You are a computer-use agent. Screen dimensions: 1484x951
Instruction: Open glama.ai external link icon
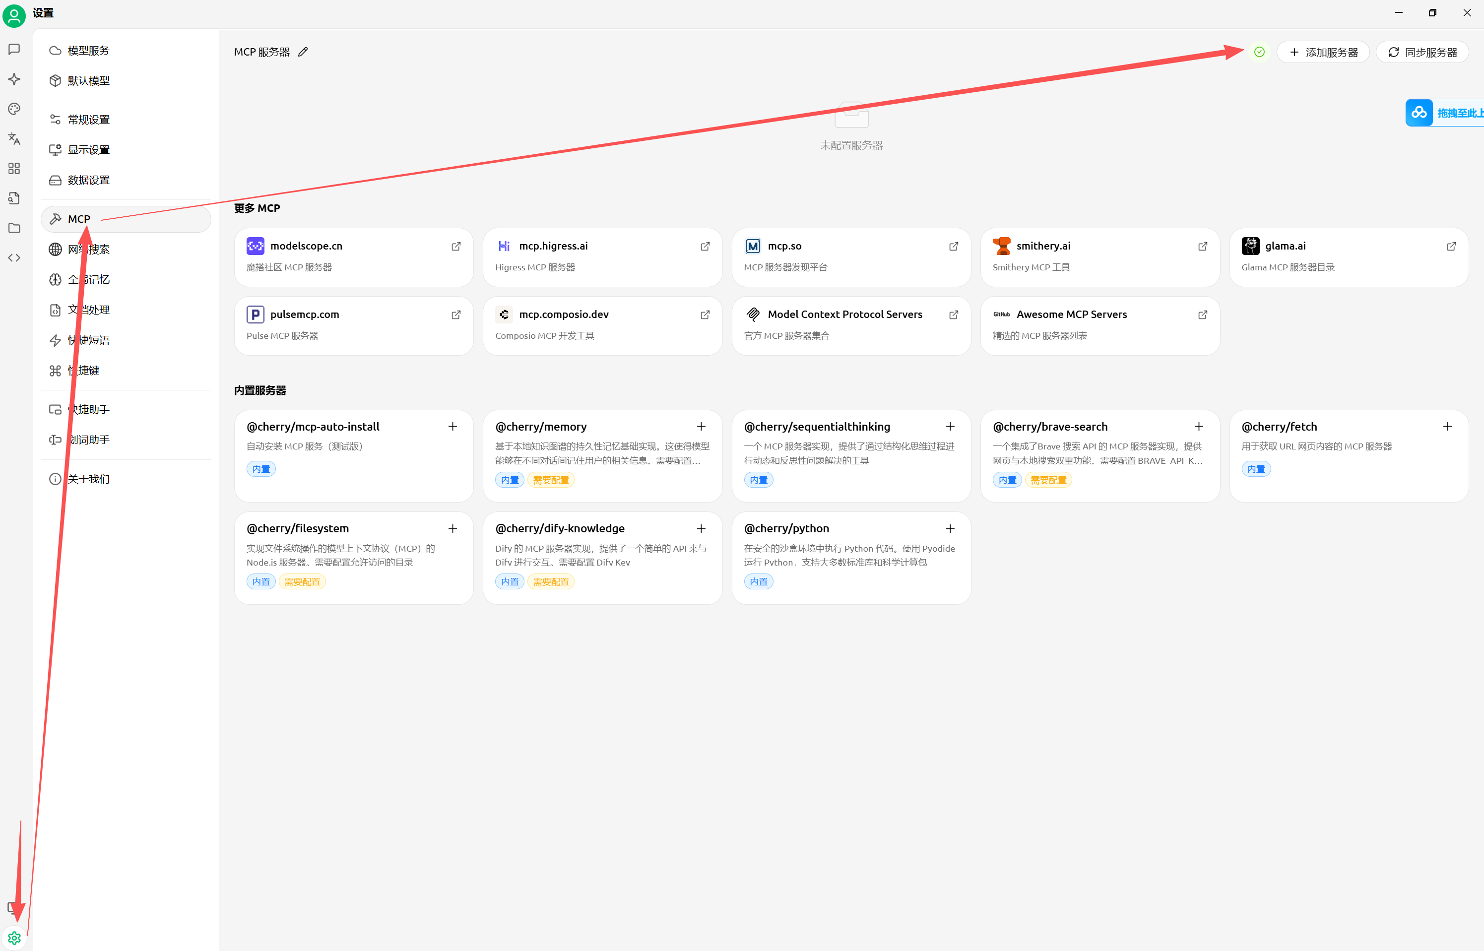pos(1451,246)
